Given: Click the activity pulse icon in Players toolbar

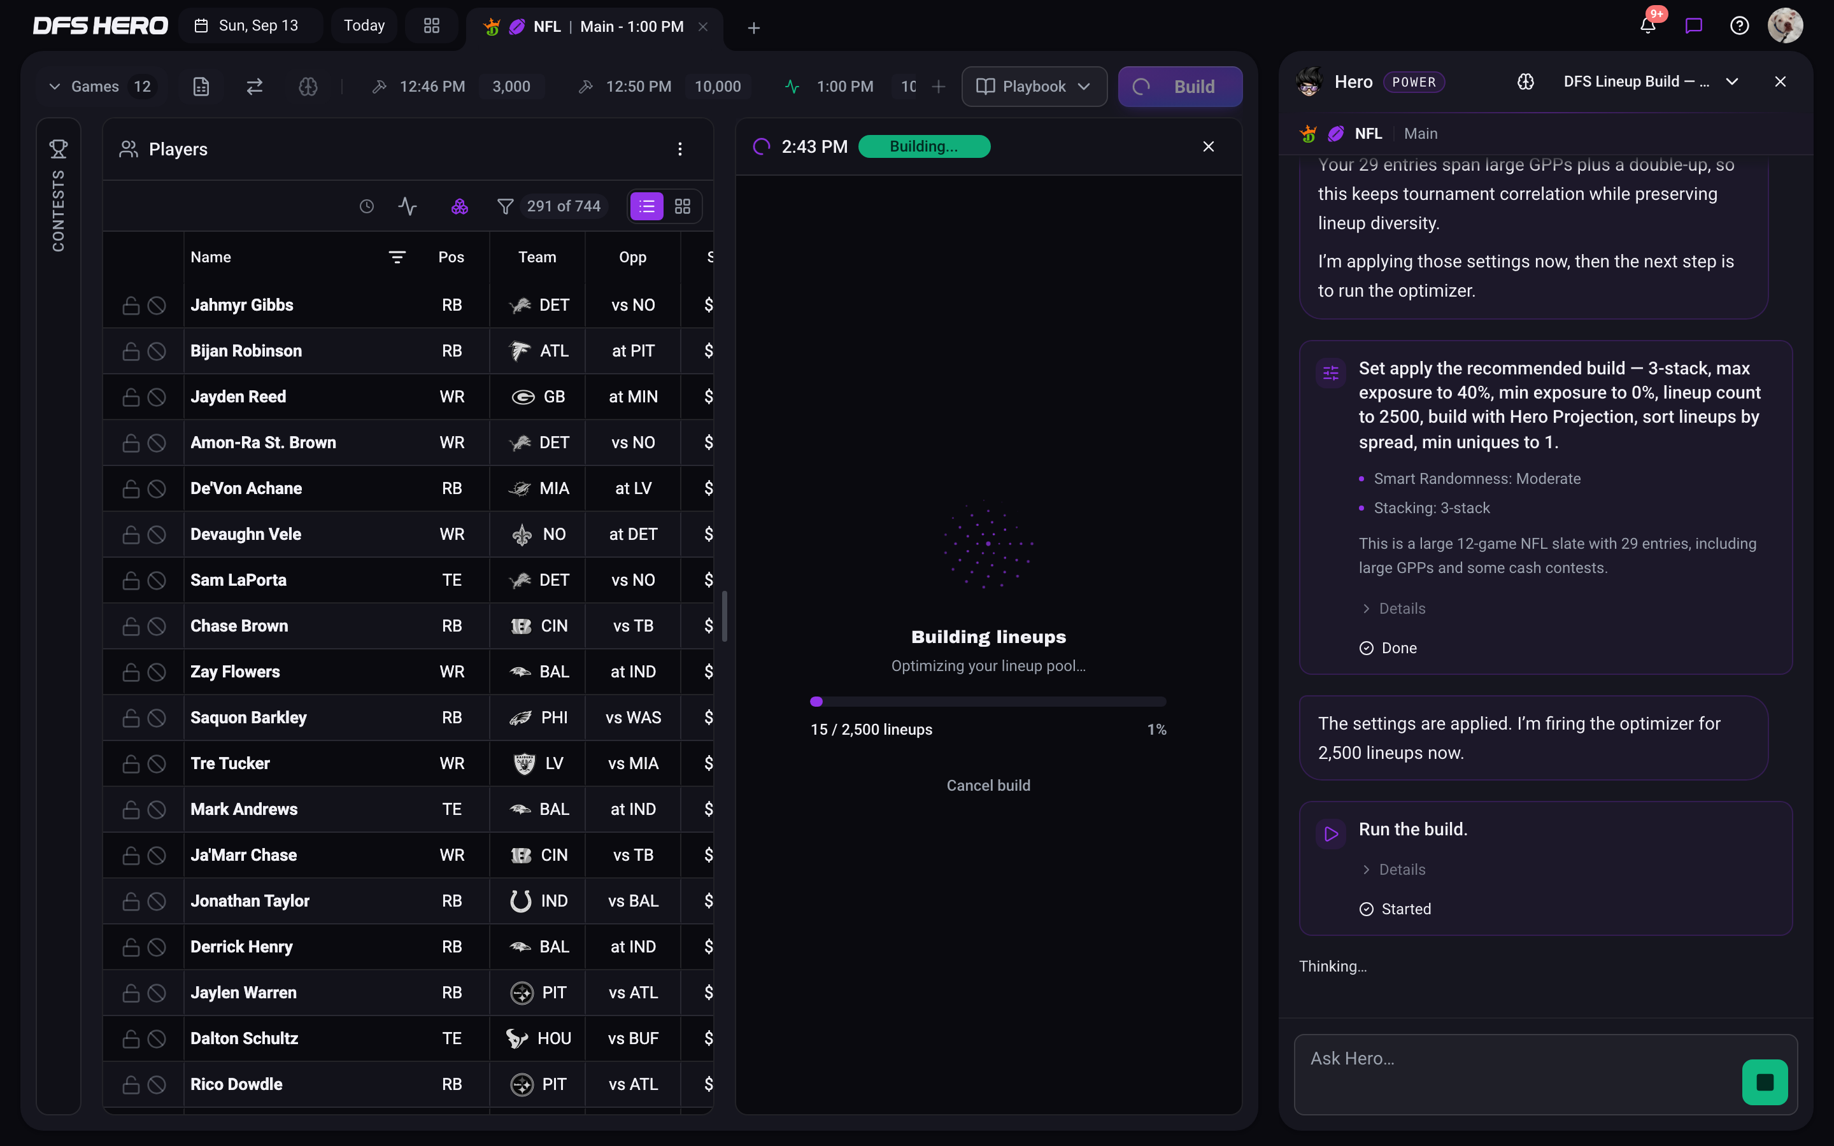Looking at the screenshot, I should click(x=408, y=206).
